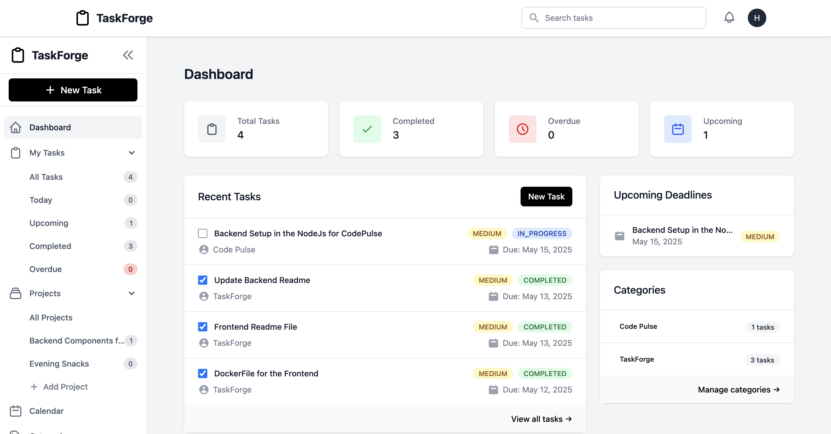Image resolution: width=831 pixels, height=434 pixels.
Task: Click the Upcoming blue calendar icon
Action: [677, 129]
